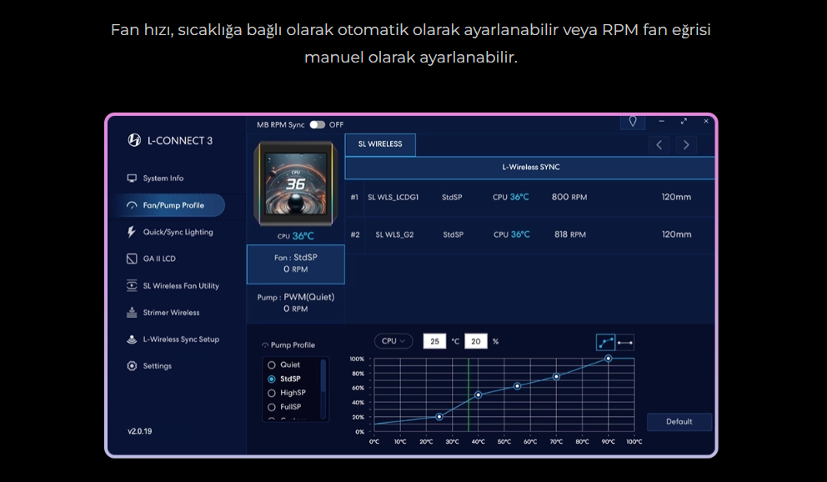Go to previous device with left chevron
This screenshot has height=482, width=827.
(x=659, y=145)
